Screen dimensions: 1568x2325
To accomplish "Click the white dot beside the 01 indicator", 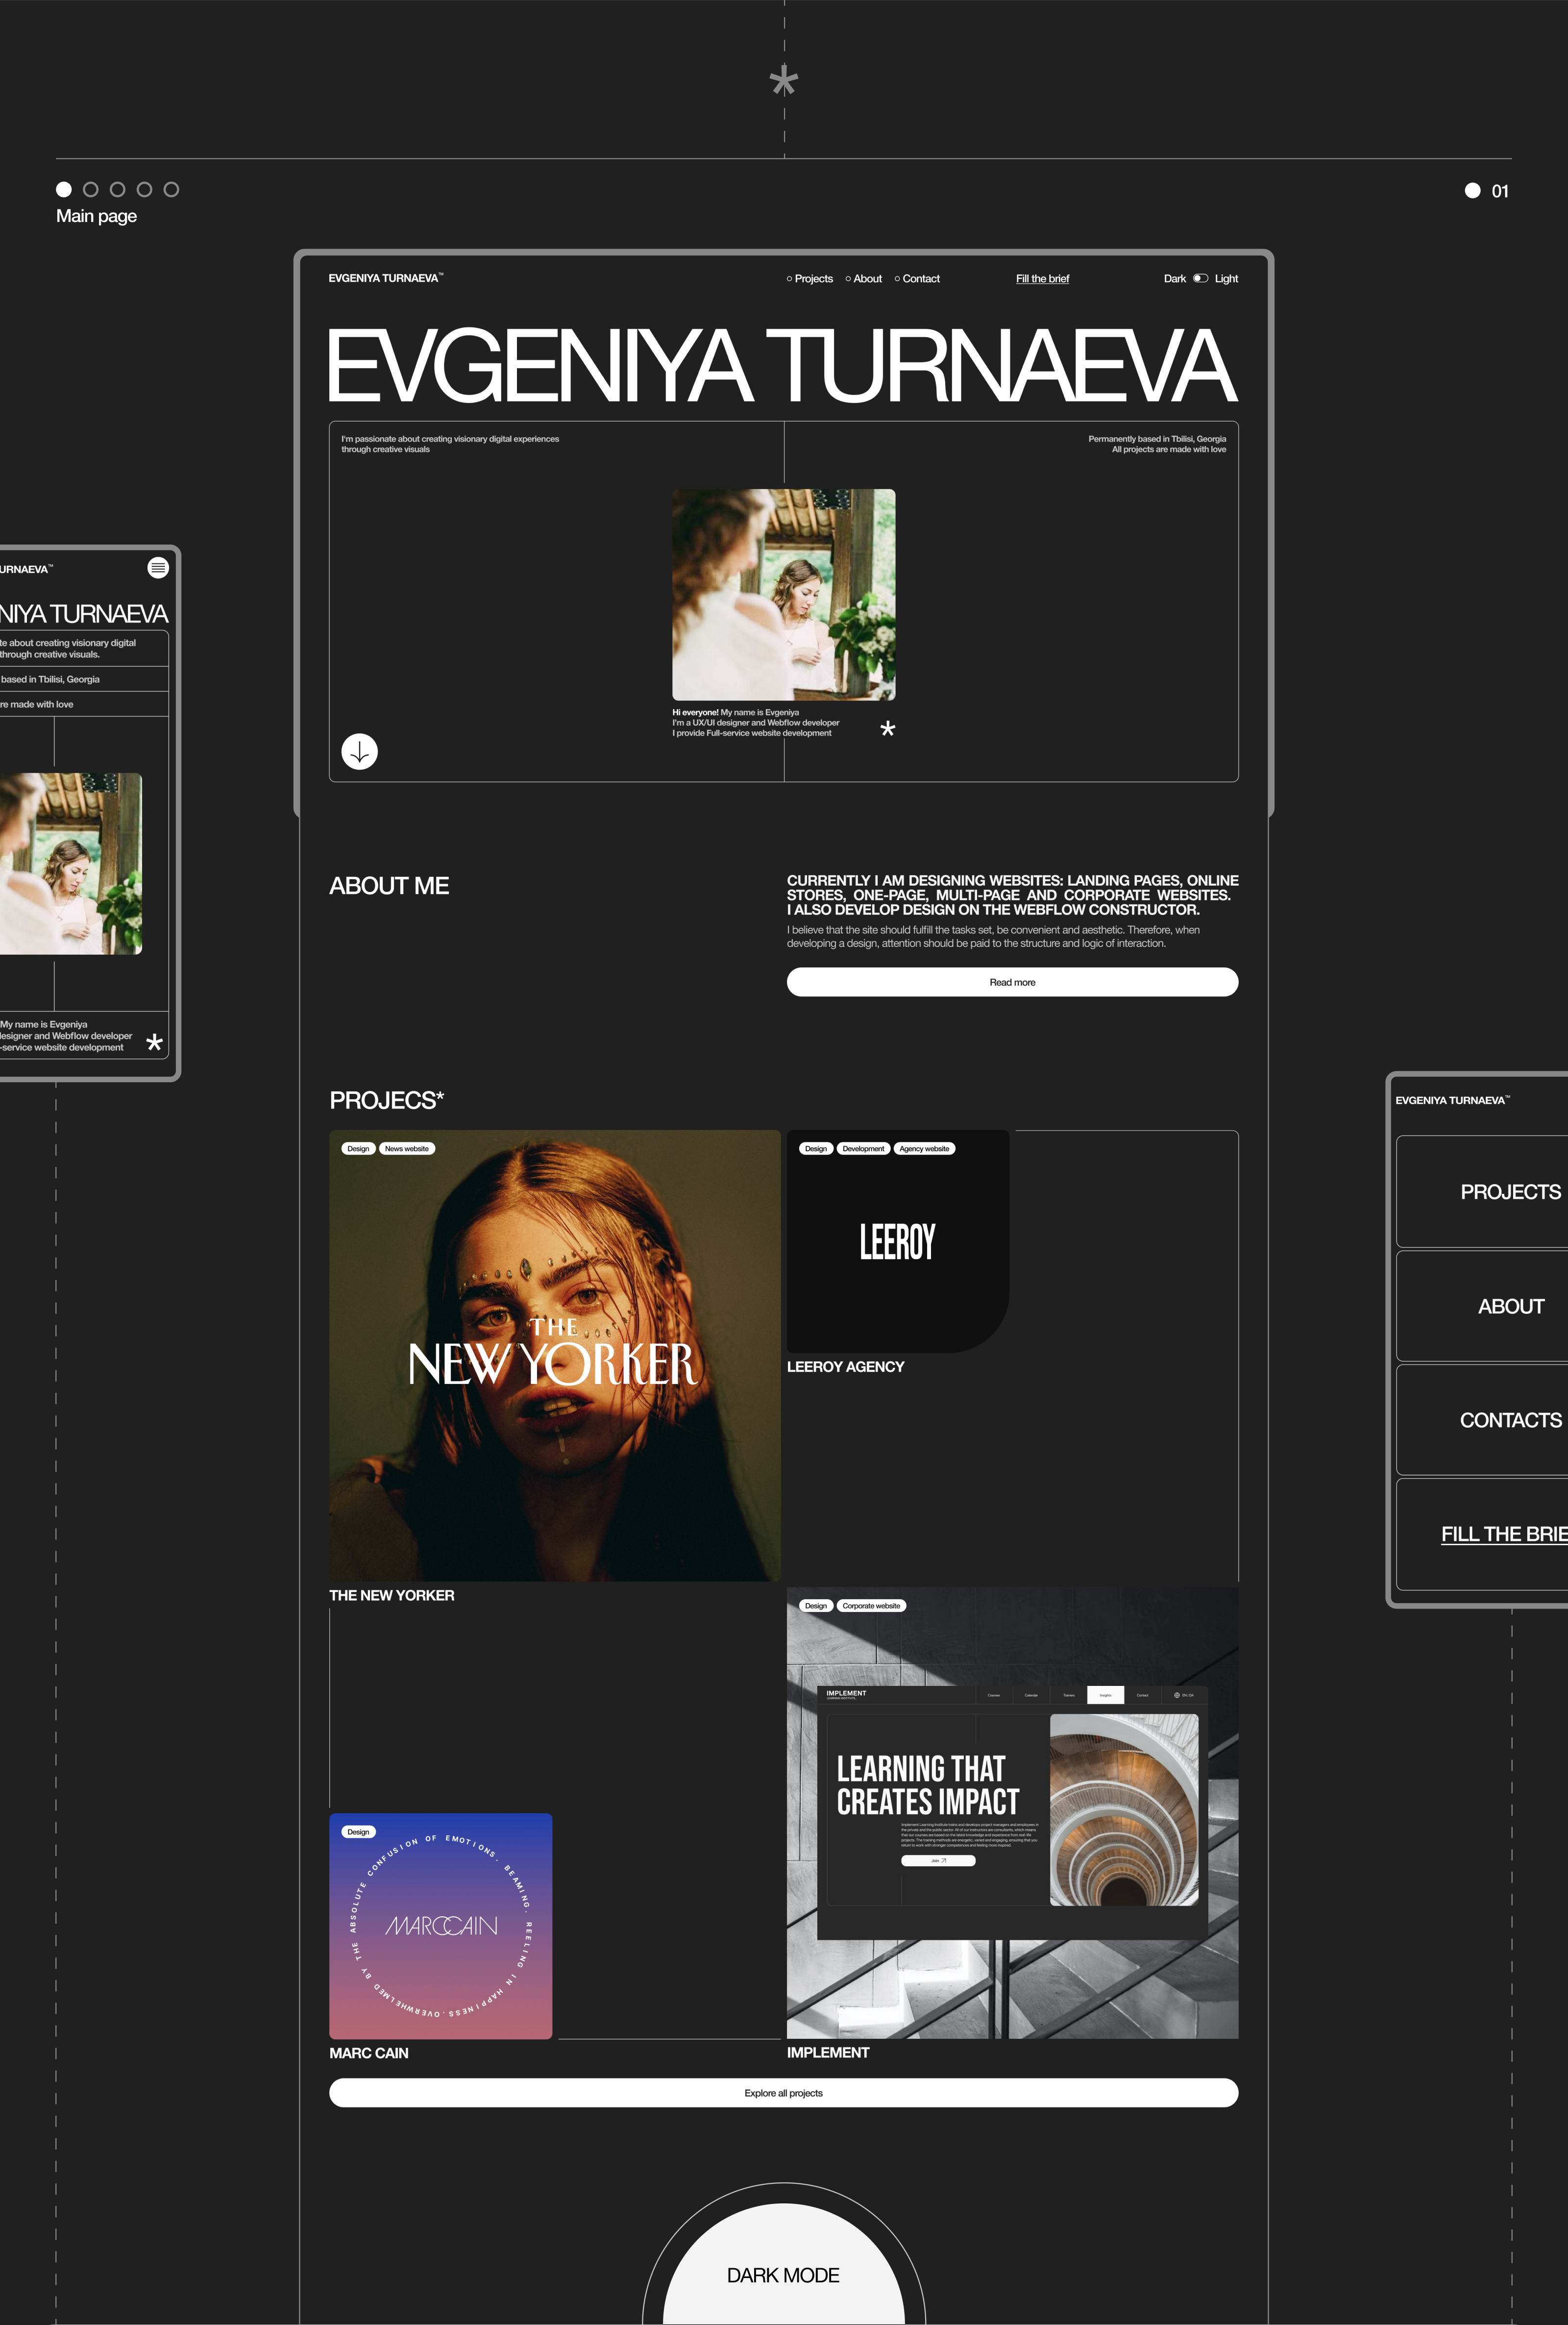I will pyautogui.click(x=1472, y=191).
